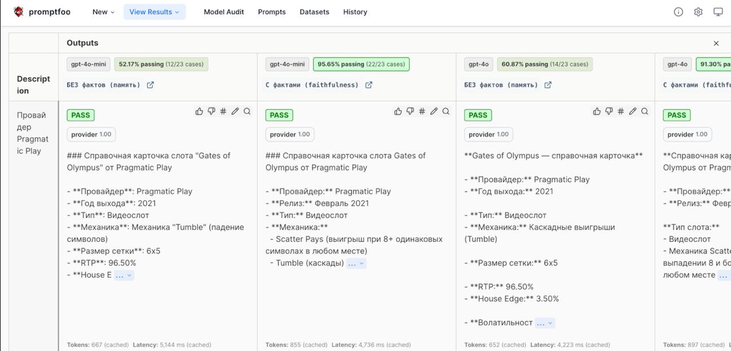
Task: Open magnifier details on gpt-4o БЕЗ фактов output
Action: coord(645,111)
